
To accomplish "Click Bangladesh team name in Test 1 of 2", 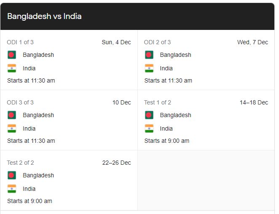I will (175, 115).
